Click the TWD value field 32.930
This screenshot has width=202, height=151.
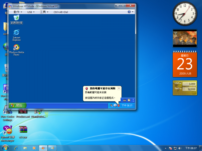click(189, 89)
